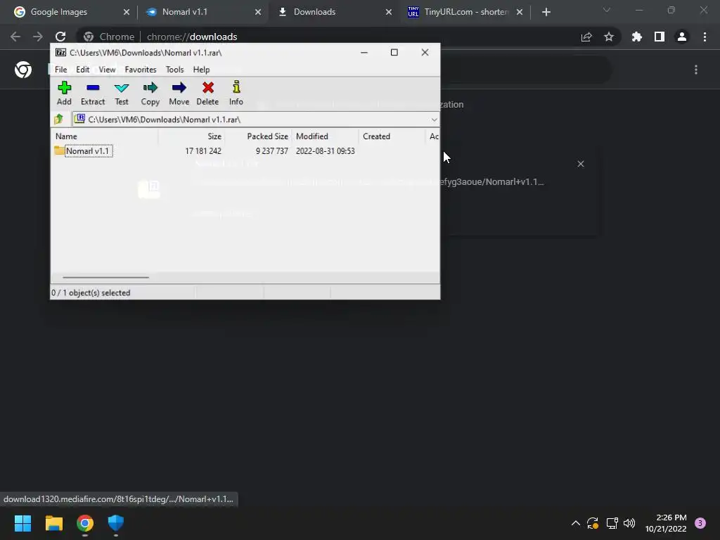Open 7-Zip View menu
This screenshot has width=720, height=540.
coord(107,70)
